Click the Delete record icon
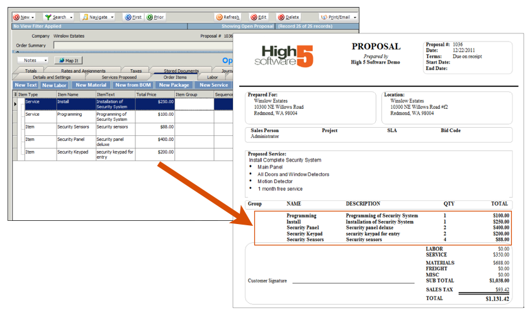 [281, 17]
